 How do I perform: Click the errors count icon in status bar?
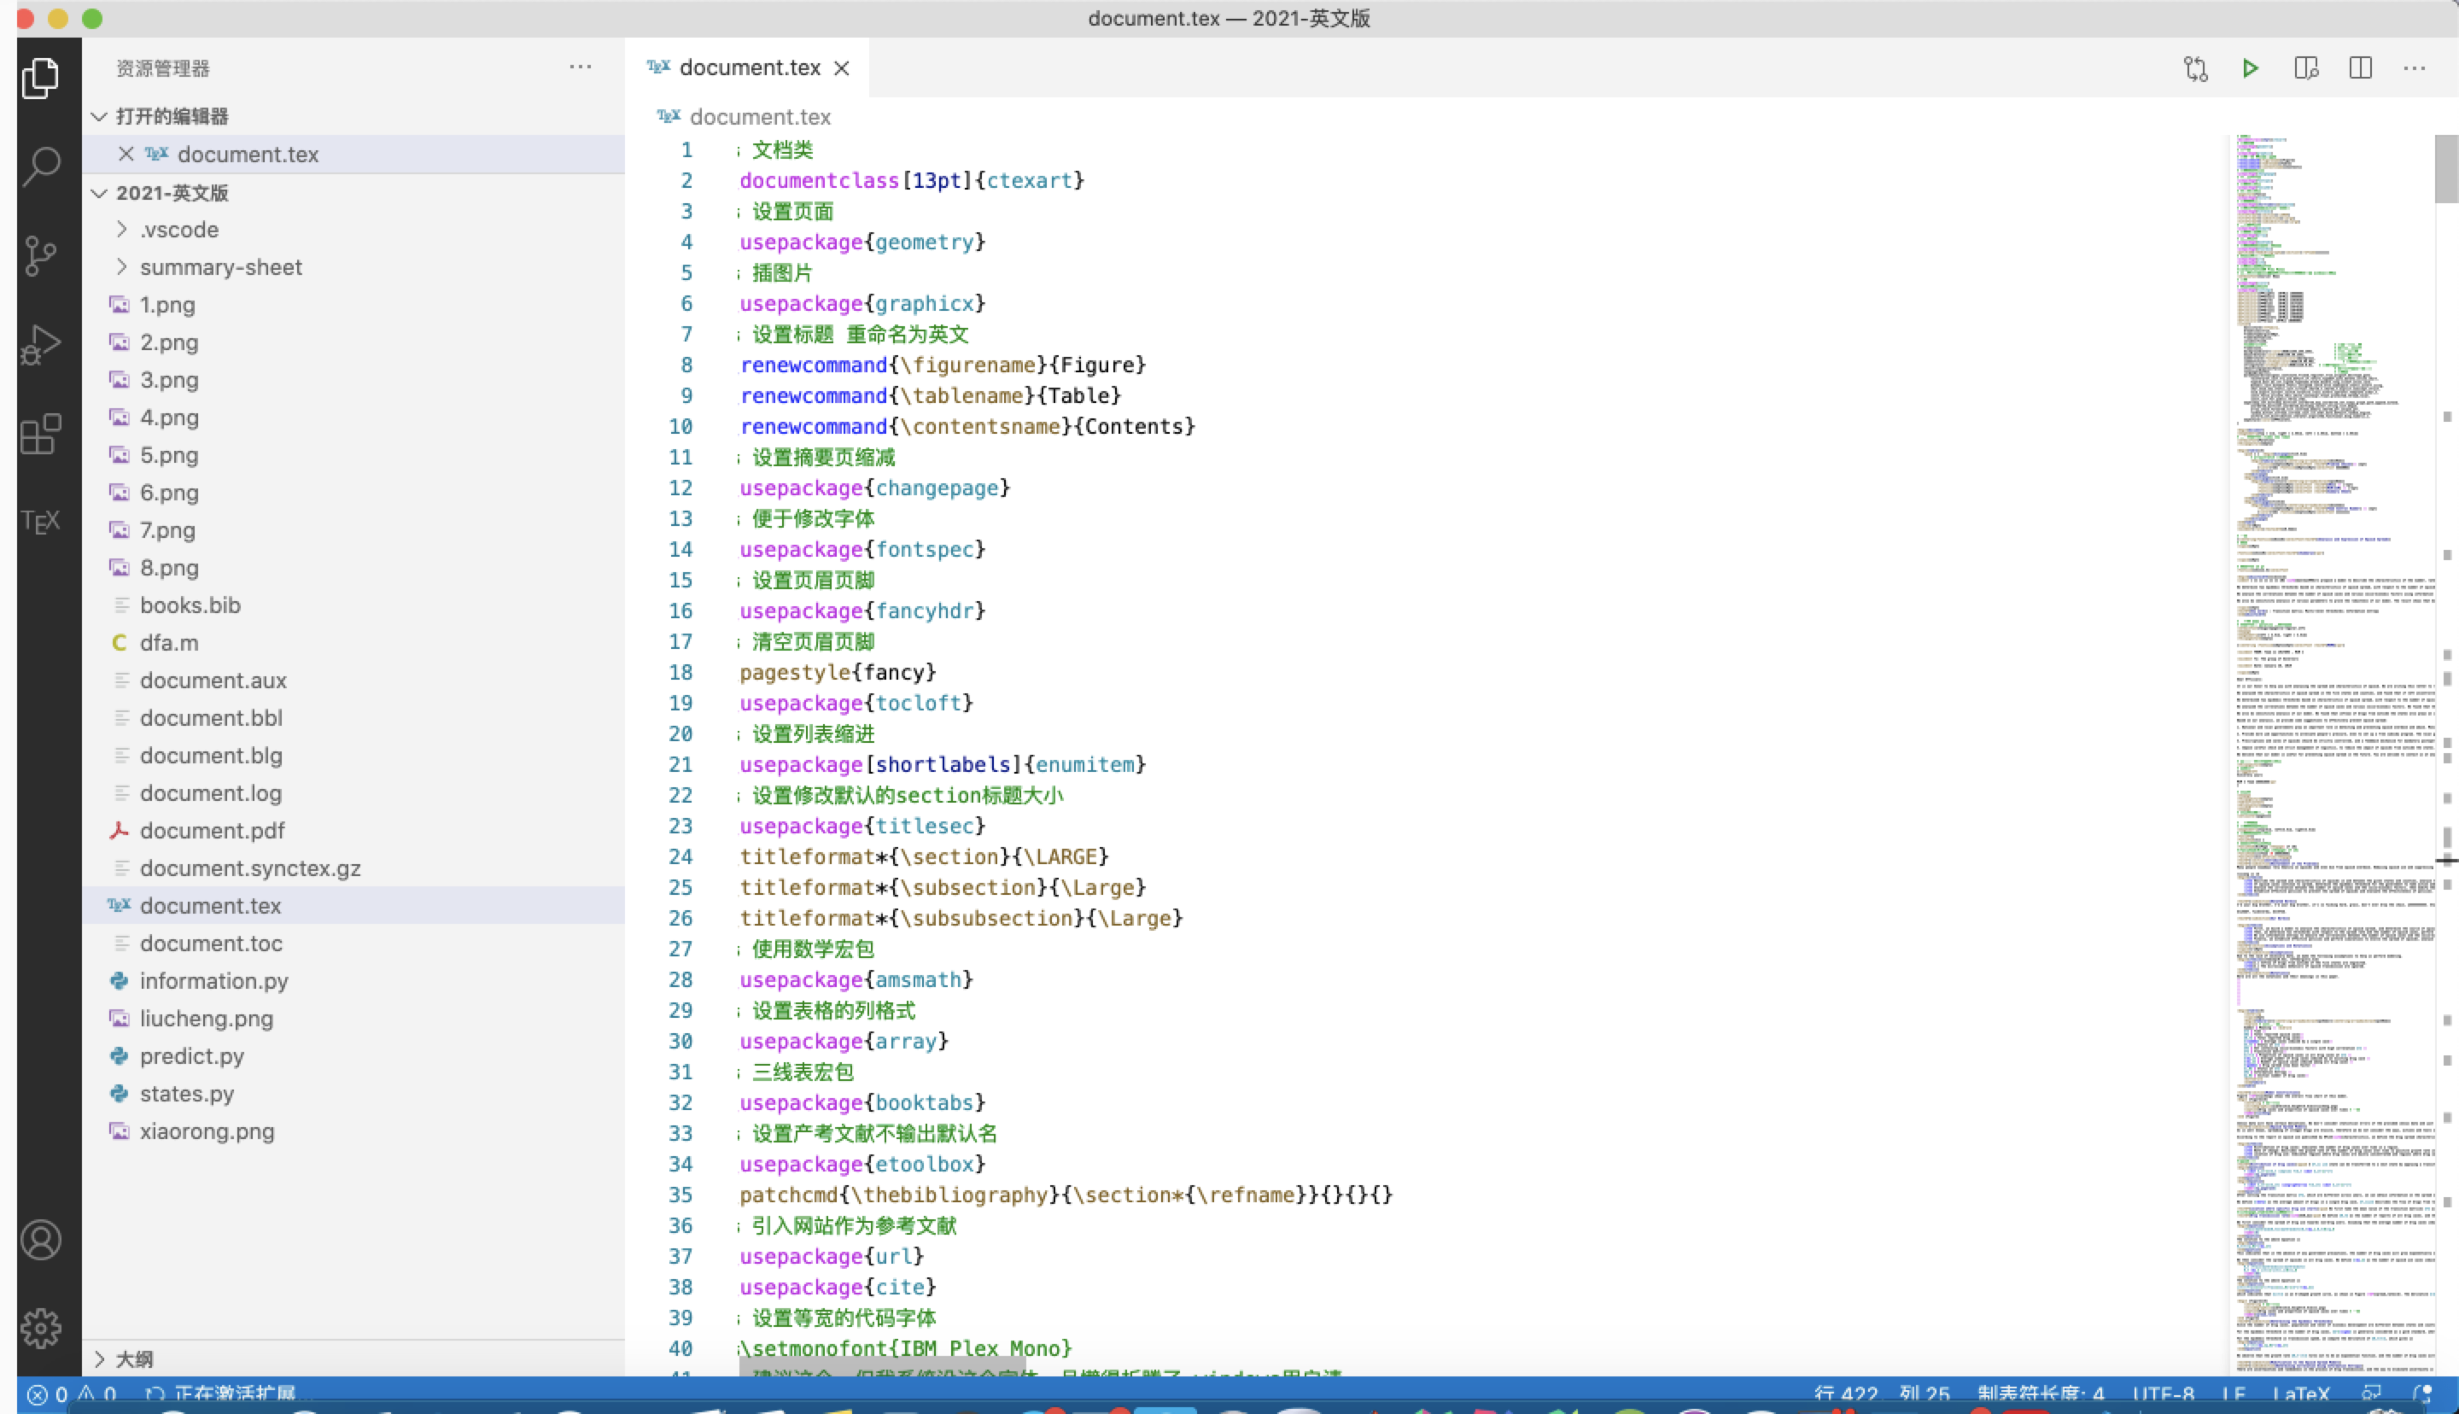click(48, 1394)
